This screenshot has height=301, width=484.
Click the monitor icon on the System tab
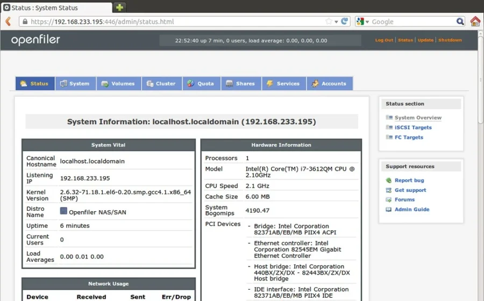click(x=63, y=83)
